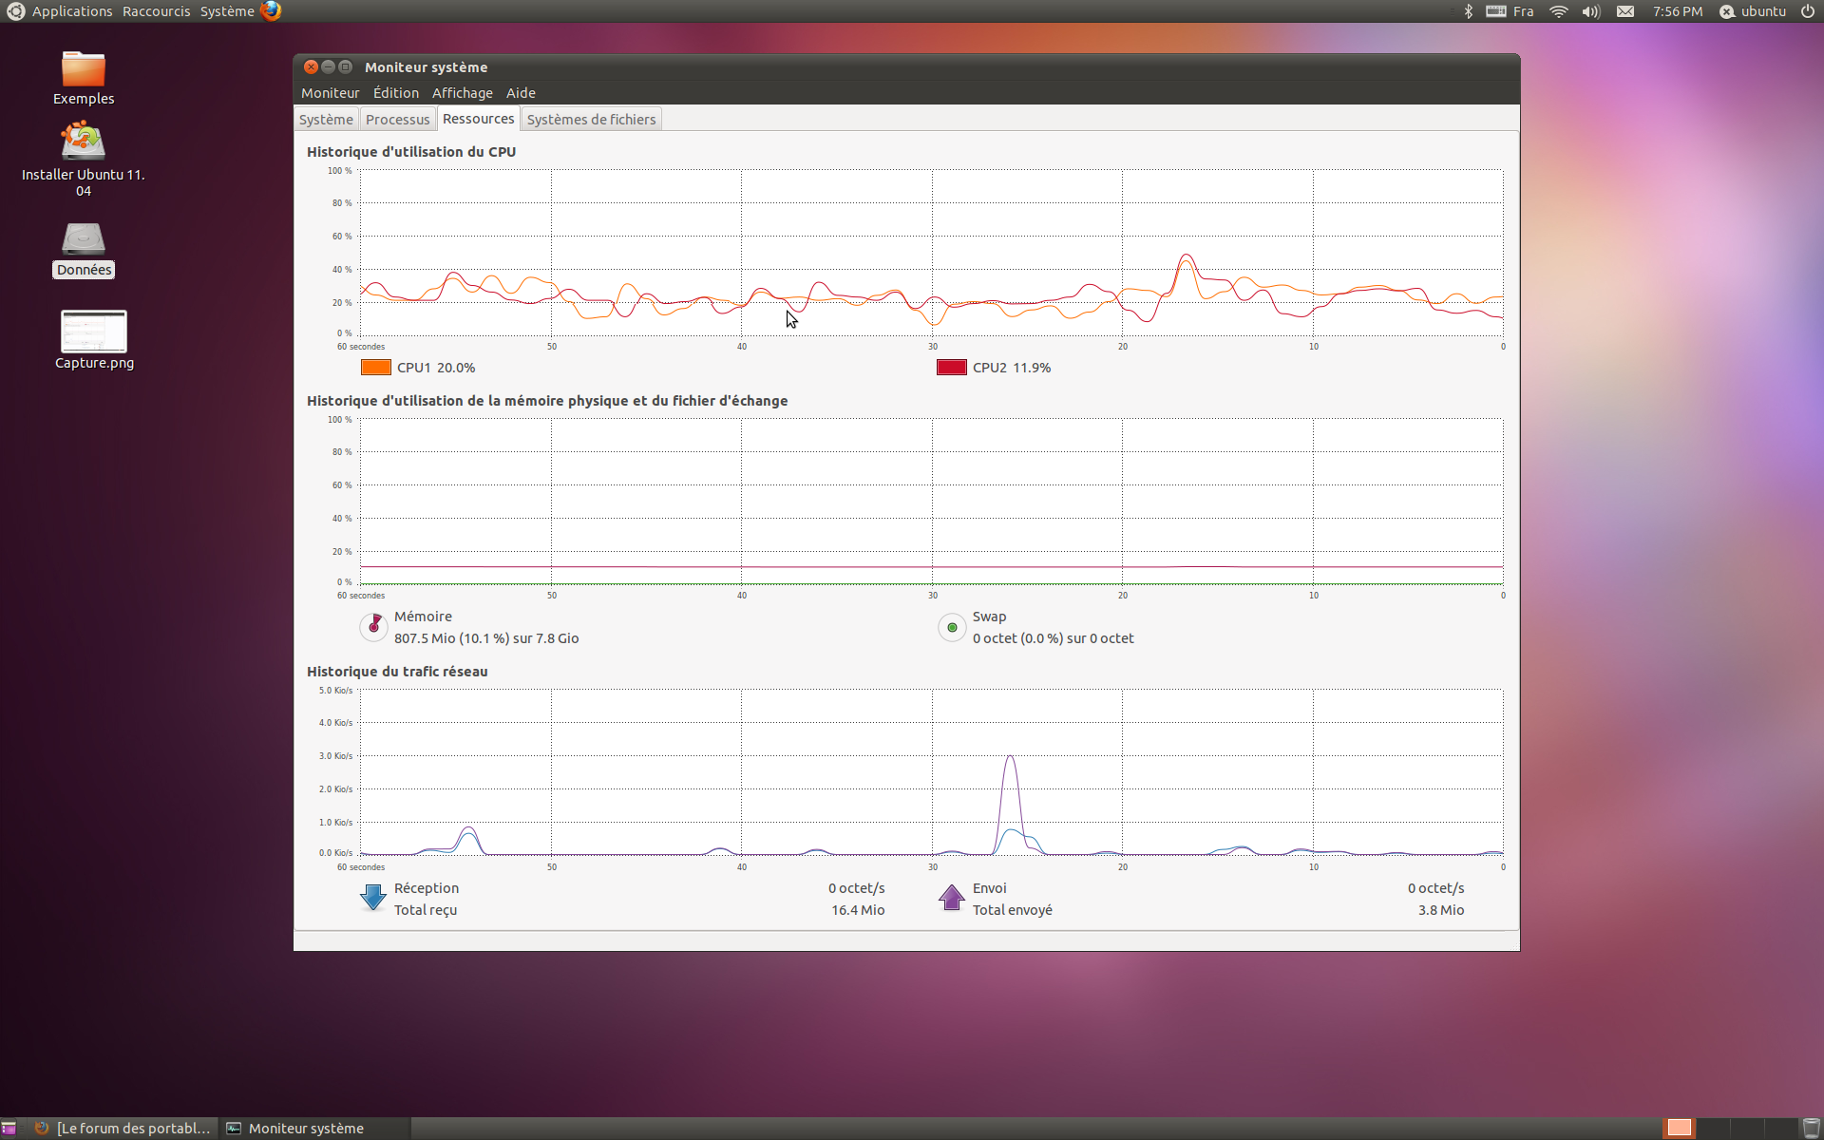Click the CPU1 orange color swatch

376,368
